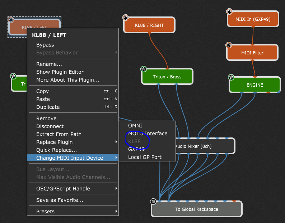This screenshot has height=223, width=285.
Task: Open Rename... from the context menu
Action: pos(49,64)
